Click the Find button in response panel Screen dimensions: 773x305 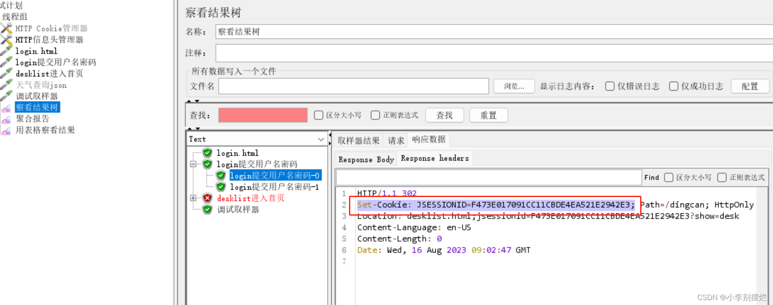652,178
